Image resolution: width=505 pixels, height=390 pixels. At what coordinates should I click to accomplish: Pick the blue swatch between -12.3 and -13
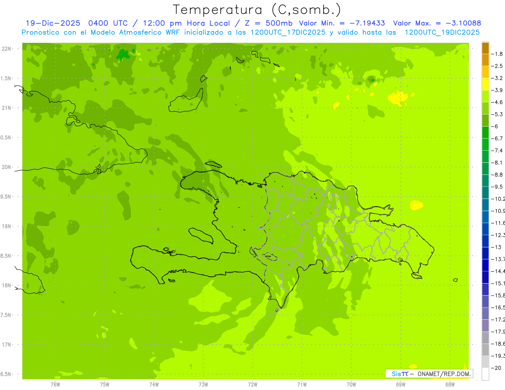(485, 241)
